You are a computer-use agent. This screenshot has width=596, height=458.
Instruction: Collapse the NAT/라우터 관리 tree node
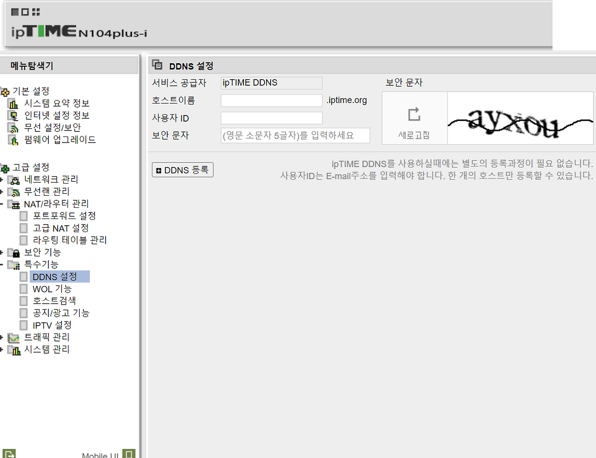(2, 204)
